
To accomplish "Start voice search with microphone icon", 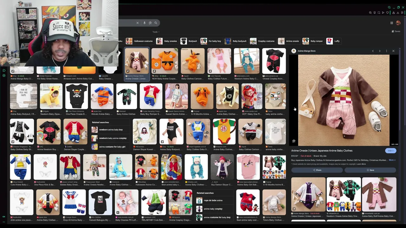I will [x=145, y=23].
